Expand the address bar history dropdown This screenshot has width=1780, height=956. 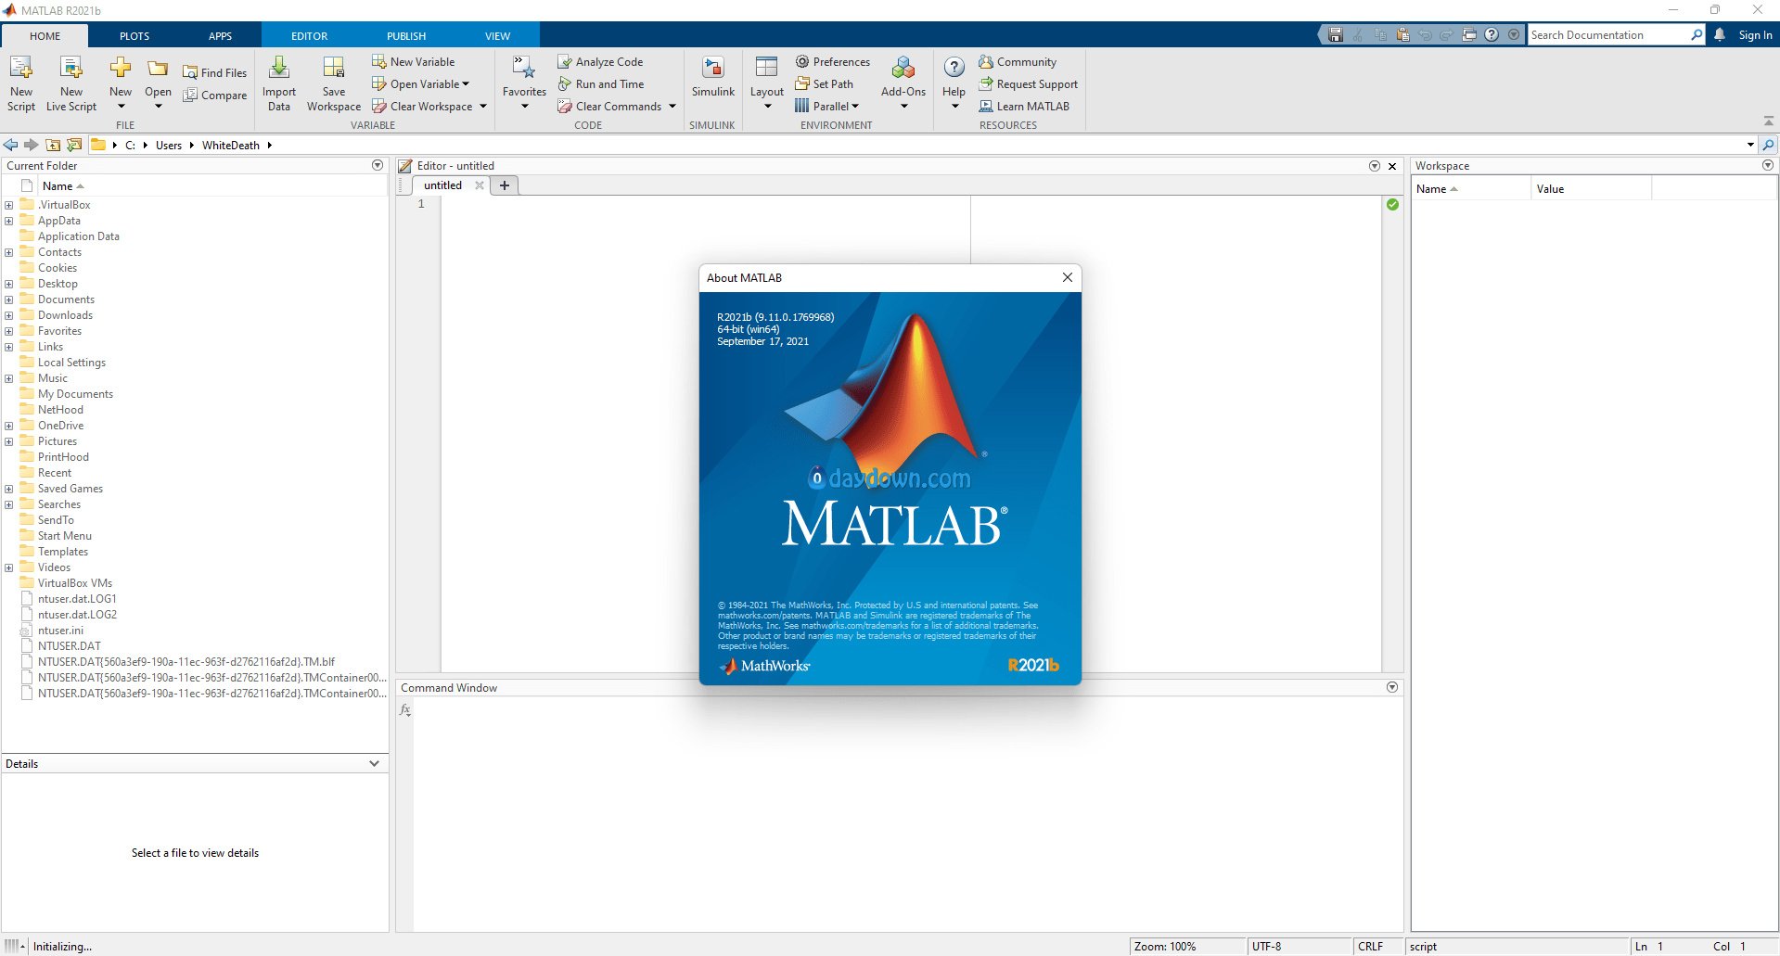1750,146
